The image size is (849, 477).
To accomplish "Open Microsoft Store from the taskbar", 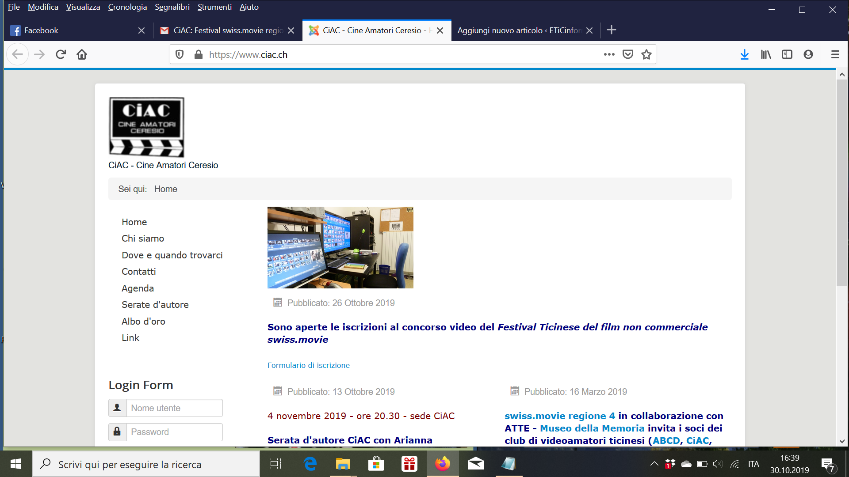I will coord(376,464).
